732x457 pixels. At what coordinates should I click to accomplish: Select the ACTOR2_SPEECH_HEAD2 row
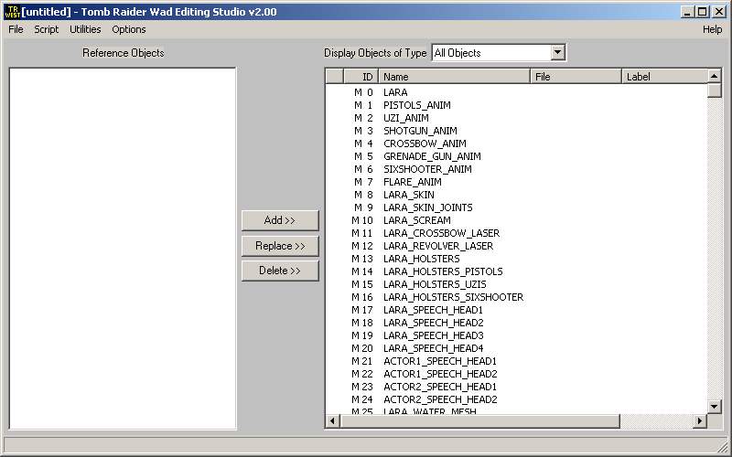[517, 399]
